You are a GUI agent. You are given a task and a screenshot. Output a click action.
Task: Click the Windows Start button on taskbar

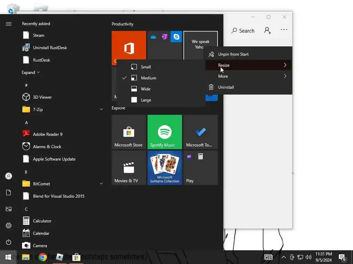click(x=8, y=257)
